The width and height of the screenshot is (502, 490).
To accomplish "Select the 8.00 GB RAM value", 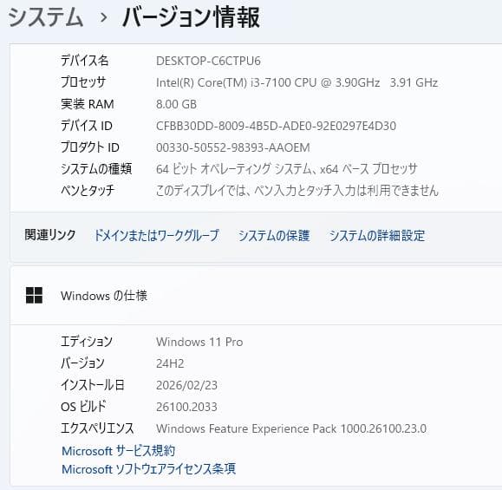I will point(176,104).
